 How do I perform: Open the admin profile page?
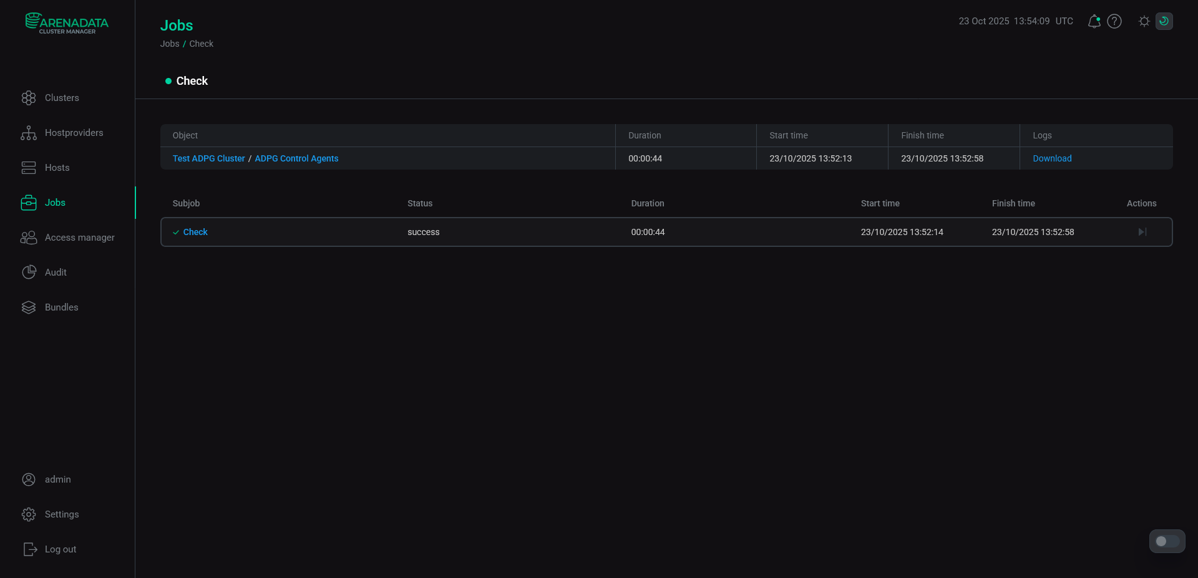57,479
